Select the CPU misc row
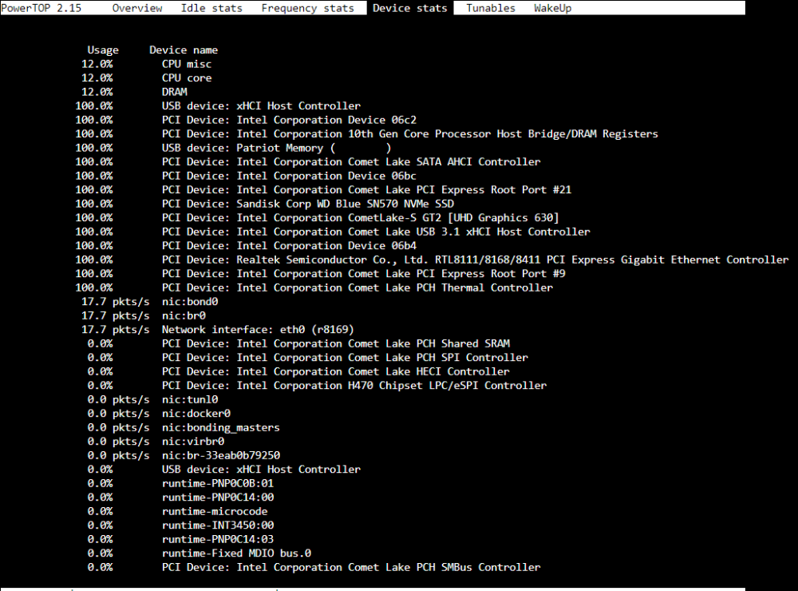The width and height of the screenshot is (798, 591). (147, 64)
